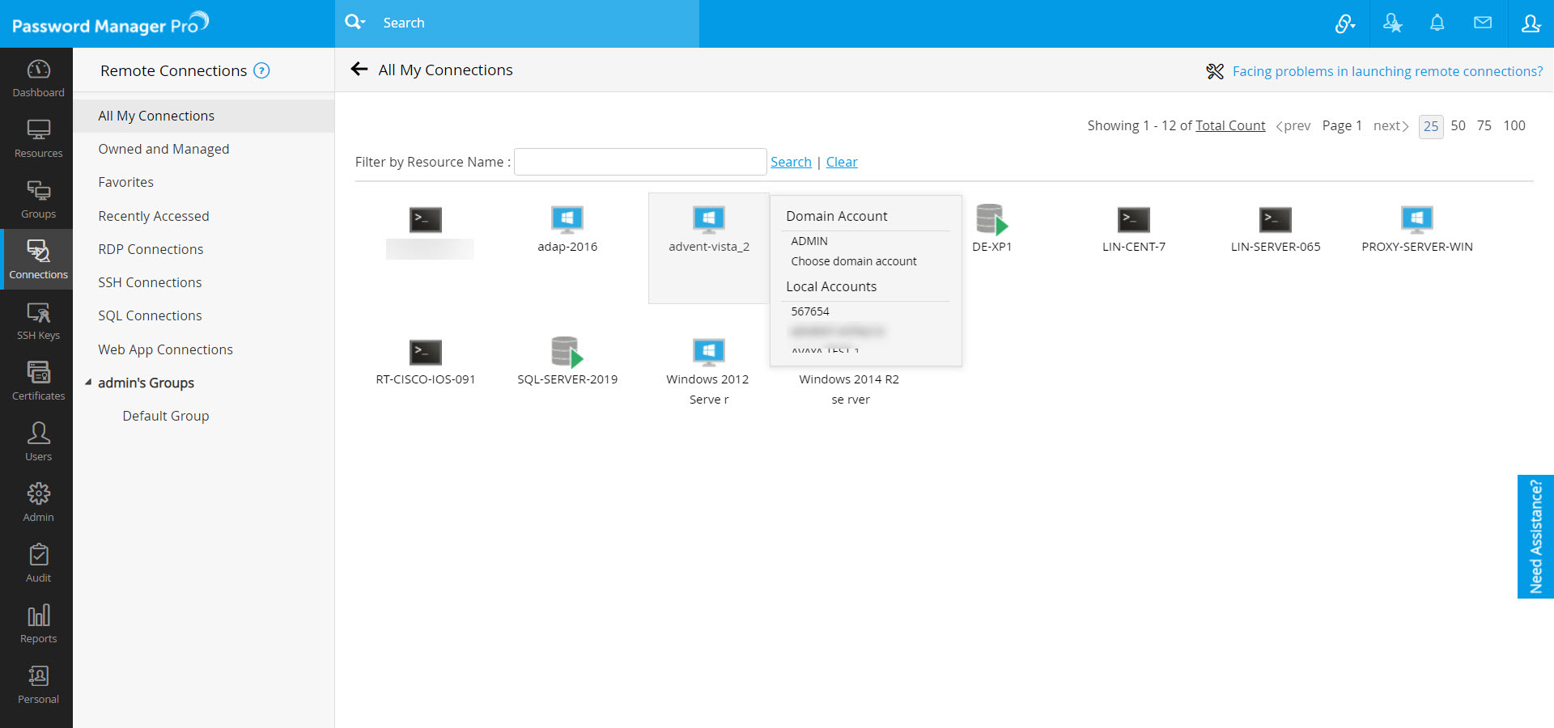Select RDP Connections in the side menu
The image size is (1554, 728).
tap(151, 249)
